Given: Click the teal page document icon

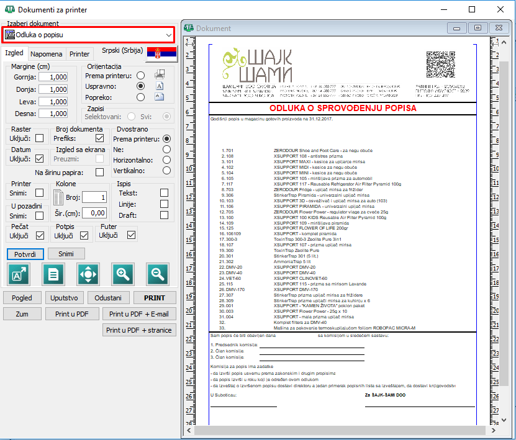Looking at the screenshot, I should click(x=53, y=274).
